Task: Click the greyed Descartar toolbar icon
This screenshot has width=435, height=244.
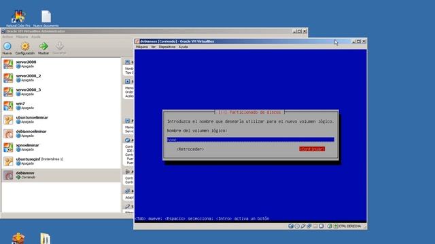Action: tap(59, 46)
